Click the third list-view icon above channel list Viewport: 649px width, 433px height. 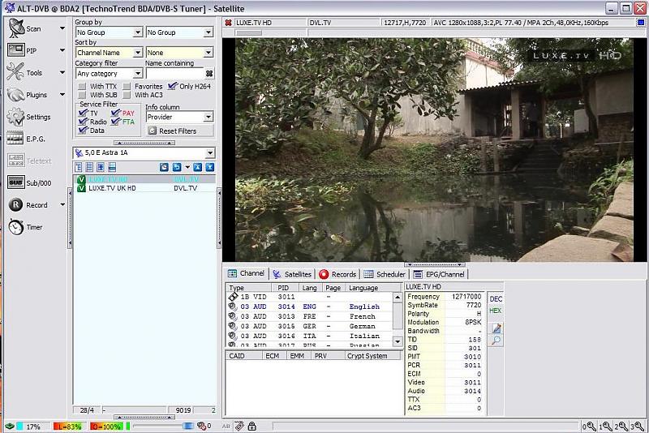click(101, 167)
